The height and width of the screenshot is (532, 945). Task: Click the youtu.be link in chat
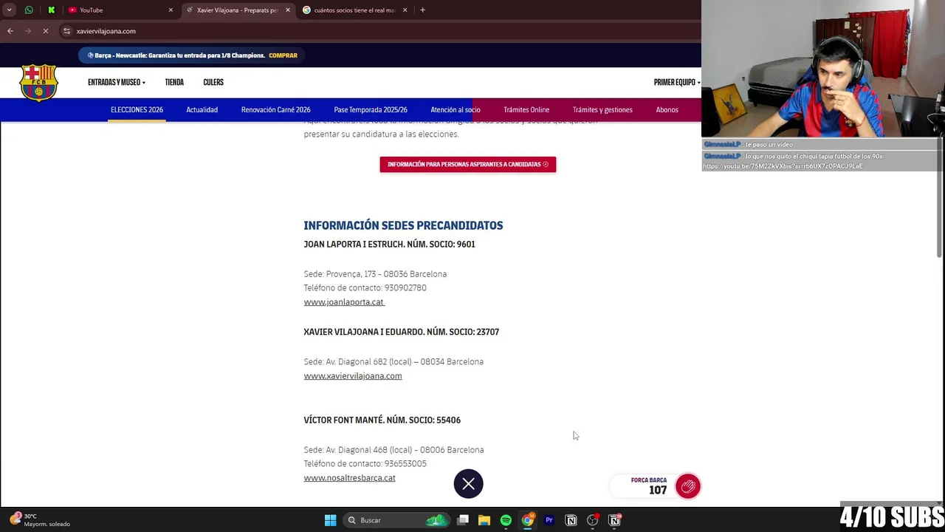(783, 166)
